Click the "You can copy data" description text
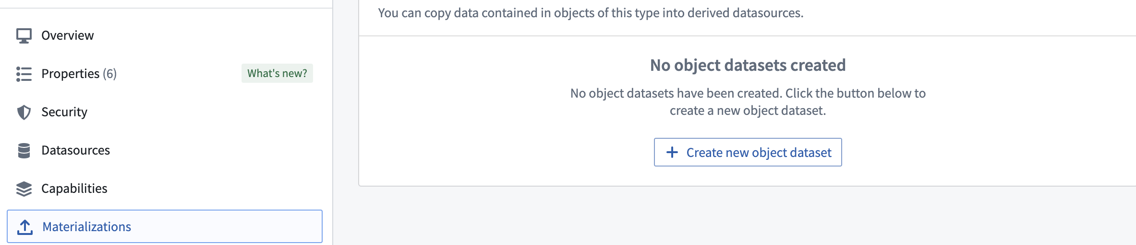1136x245 pixels. point(591,13)
